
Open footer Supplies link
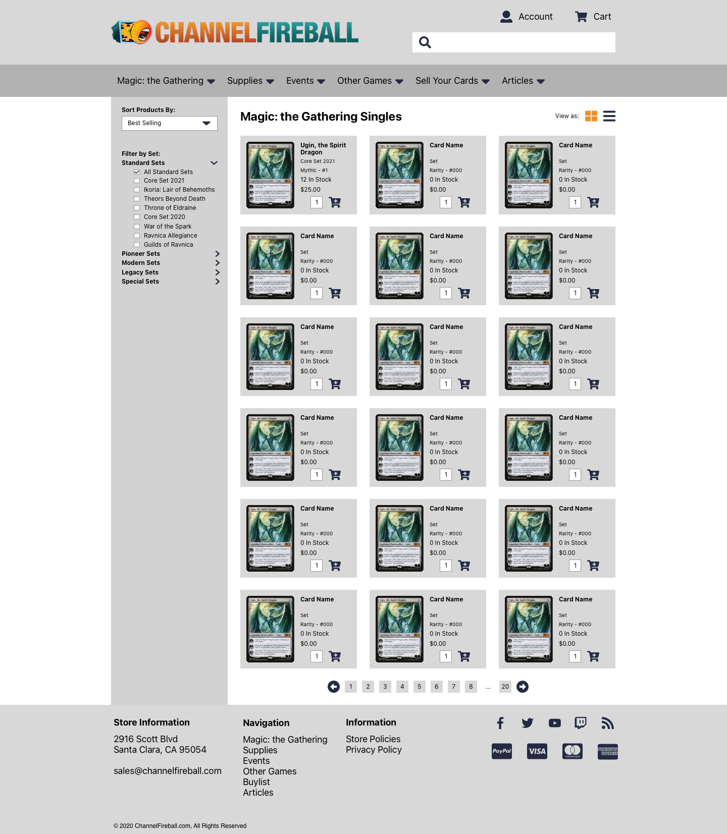tap(260, 750)
